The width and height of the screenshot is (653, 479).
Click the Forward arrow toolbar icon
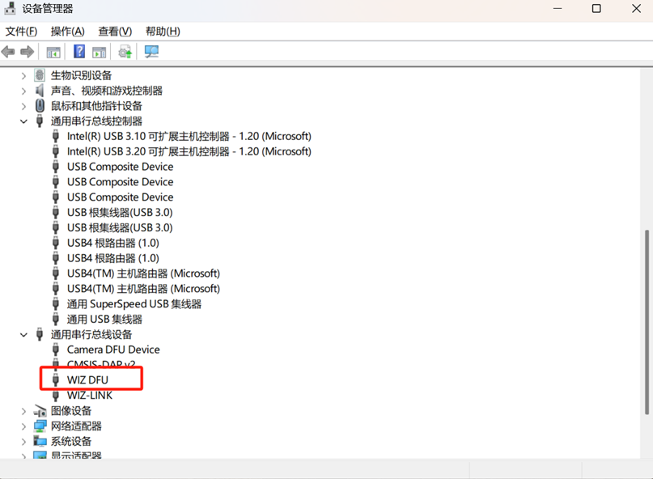[27, 52]
